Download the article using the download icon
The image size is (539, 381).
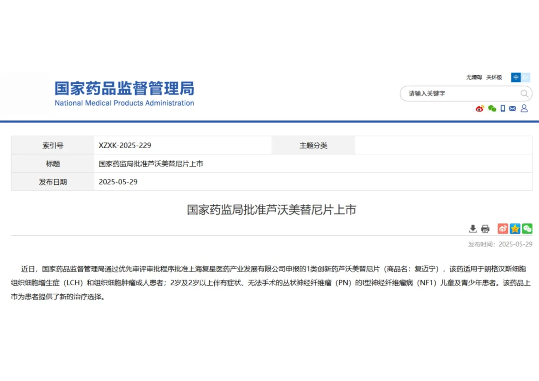click(473, 229)
